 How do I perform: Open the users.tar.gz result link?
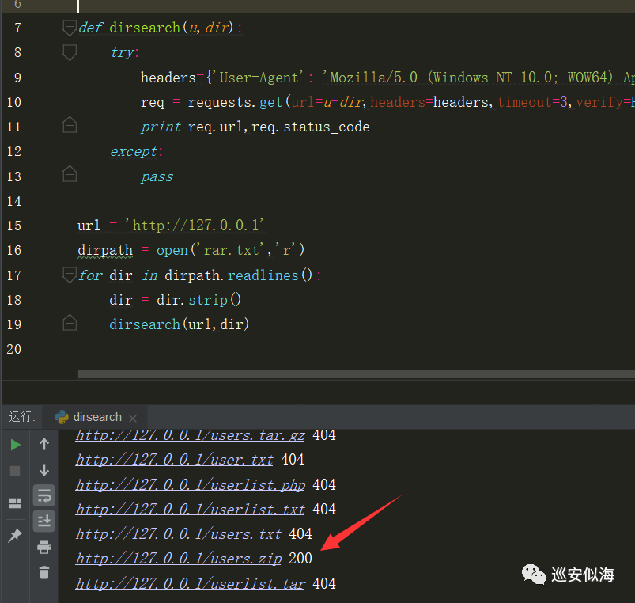pos(191,435)
